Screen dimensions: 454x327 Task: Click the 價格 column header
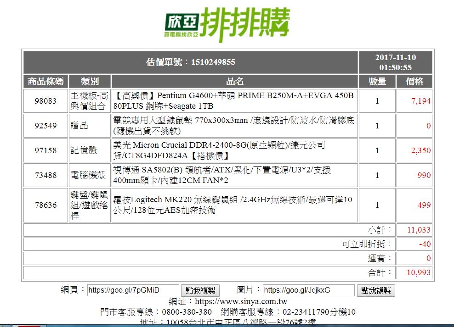[x=414, y=82]
